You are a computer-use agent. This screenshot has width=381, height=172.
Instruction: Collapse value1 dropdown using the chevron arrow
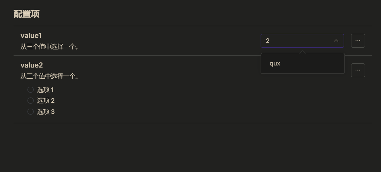click(x=336, y=41)
